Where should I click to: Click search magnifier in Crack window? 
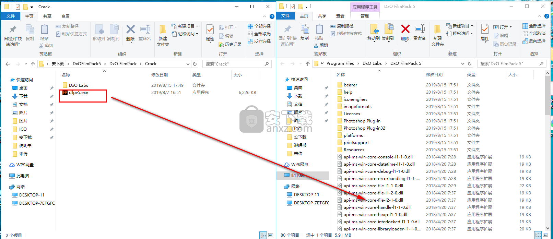tap(267, 64)
